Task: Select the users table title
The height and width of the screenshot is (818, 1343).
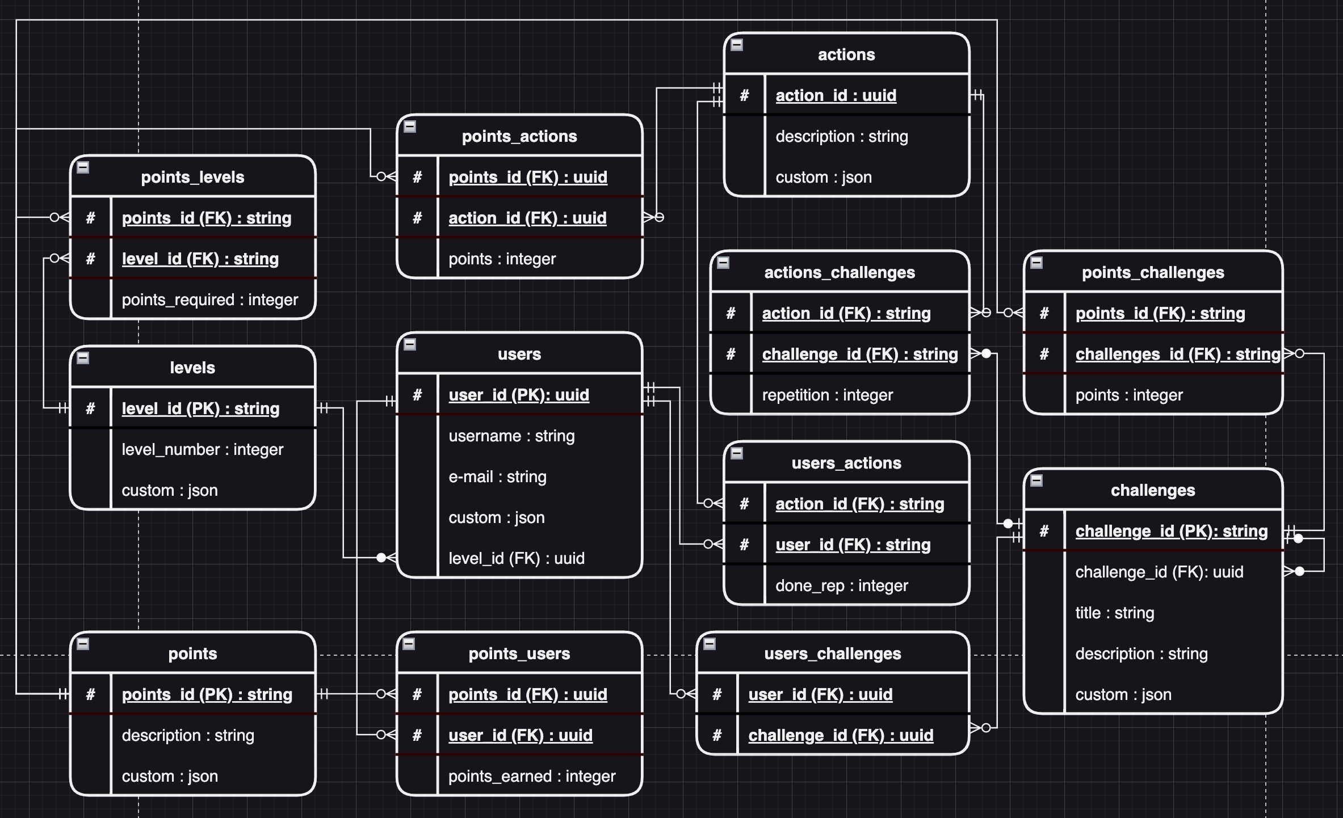Action: (x=519, y=355)
